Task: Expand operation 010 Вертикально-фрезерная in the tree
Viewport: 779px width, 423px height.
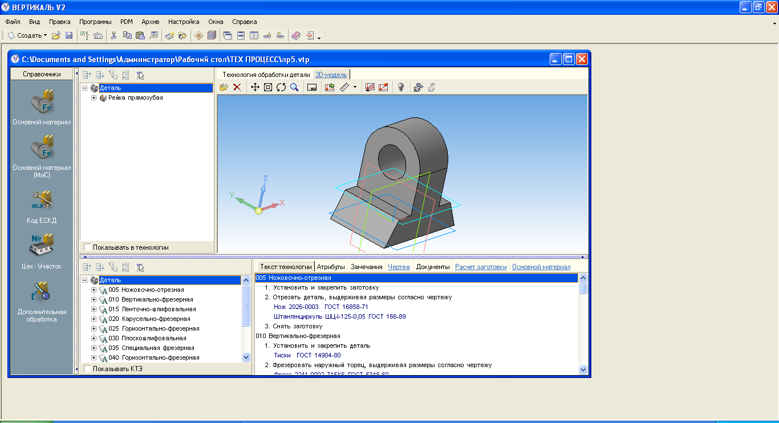Action: point(94,299)
